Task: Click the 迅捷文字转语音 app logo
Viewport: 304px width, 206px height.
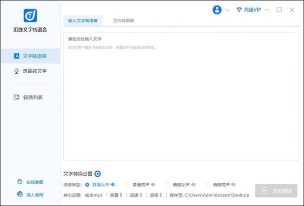Action: 30,16
